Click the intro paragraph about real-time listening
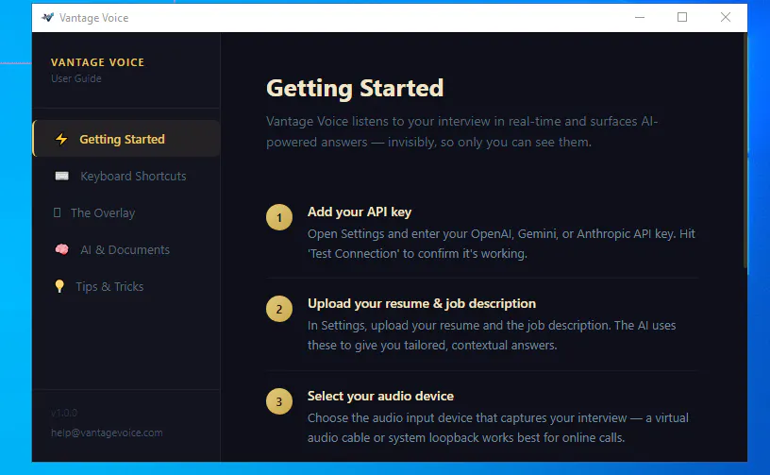Screen dimensions: 770x475 461,131
